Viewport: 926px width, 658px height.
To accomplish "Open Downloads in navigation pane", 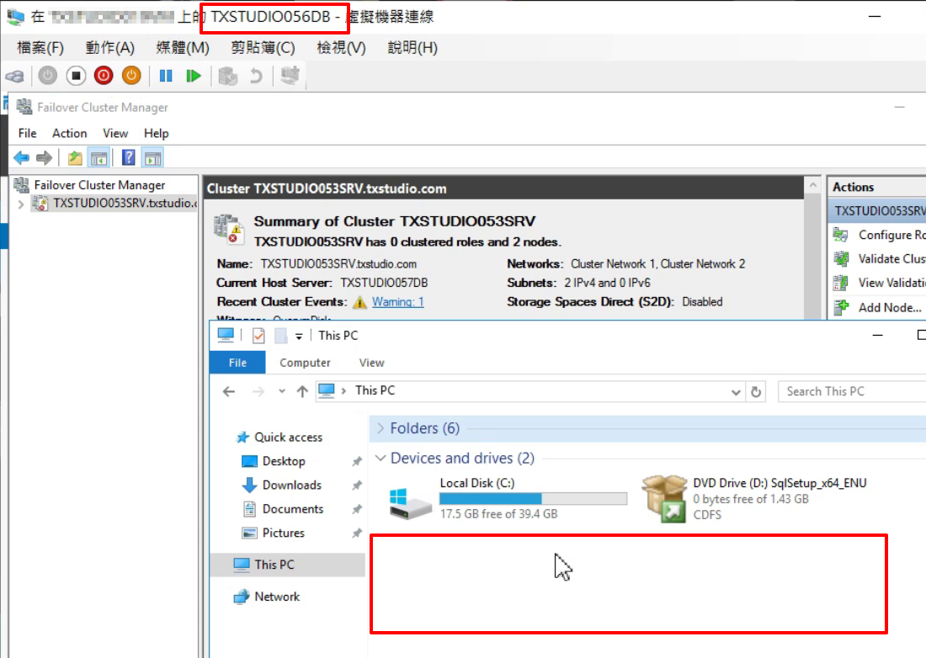I will click(282, 486).
